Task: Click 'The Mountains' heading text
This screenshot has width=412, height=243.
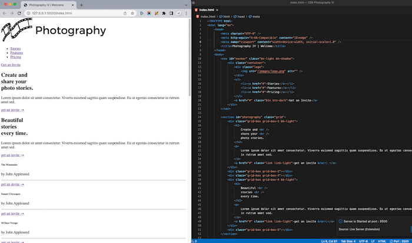Action: click(x=9, y=165)
